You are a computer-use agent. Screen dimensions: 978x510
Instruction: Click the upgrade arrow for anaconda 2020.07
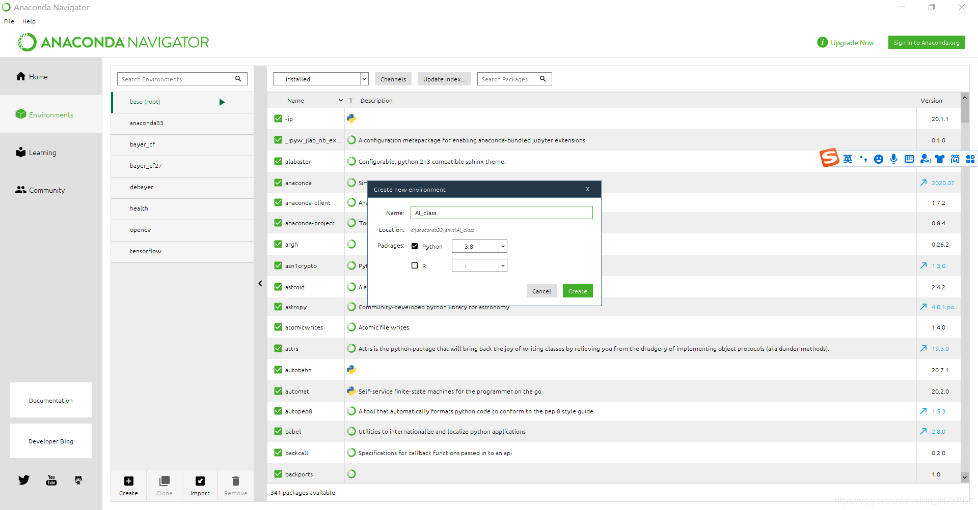point(923,183)
